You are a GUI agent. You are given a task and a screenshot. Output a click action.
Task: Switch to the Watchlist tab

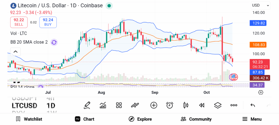coord(29,119)
